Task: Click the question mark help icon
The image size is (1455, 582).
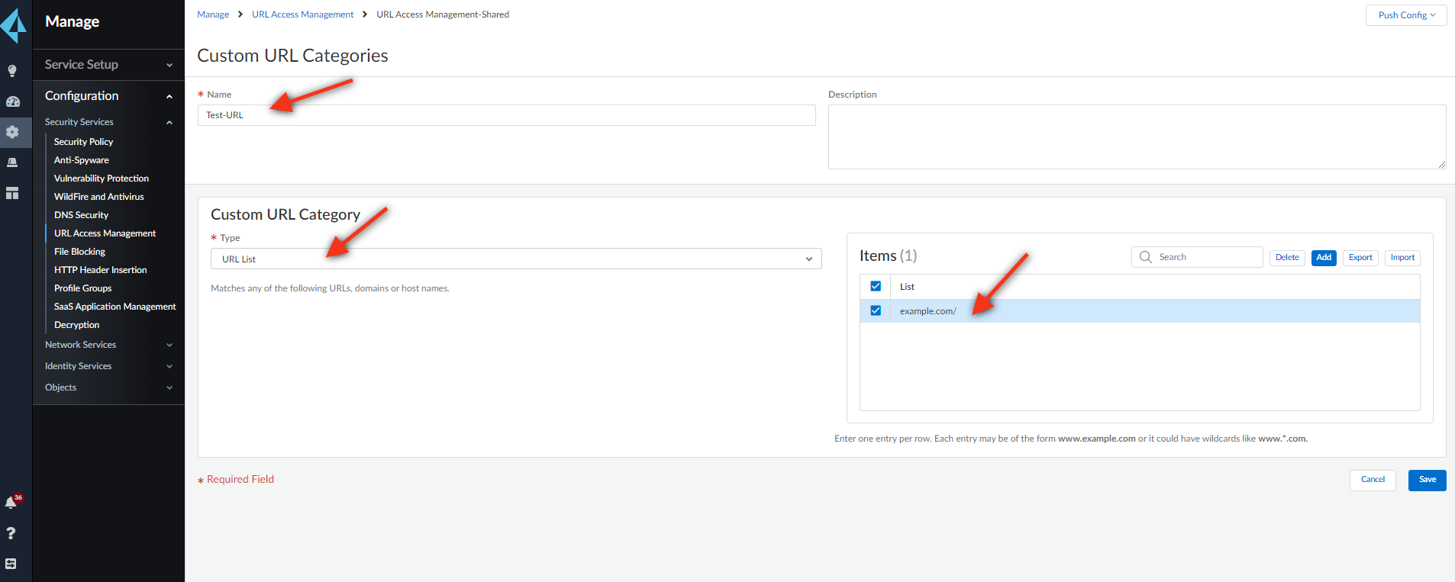Action: 11,533
